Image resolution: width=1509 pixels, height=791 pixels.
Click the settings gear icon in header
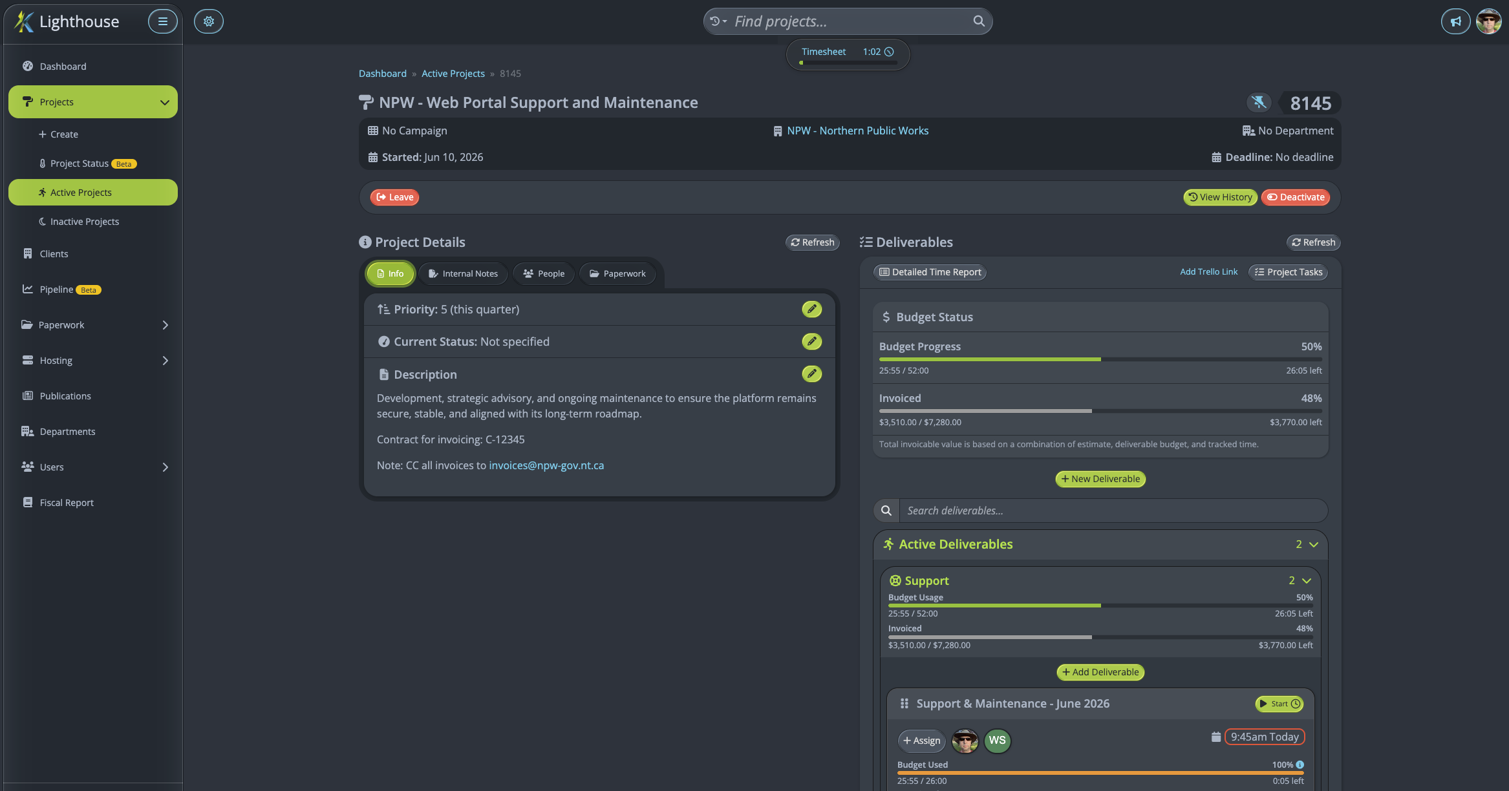(x=208, y=21)
